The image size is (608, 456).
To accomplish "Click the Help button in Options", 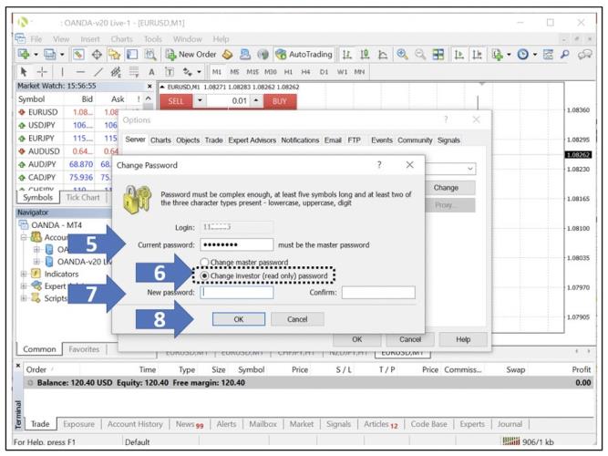I will pos(463,339).
